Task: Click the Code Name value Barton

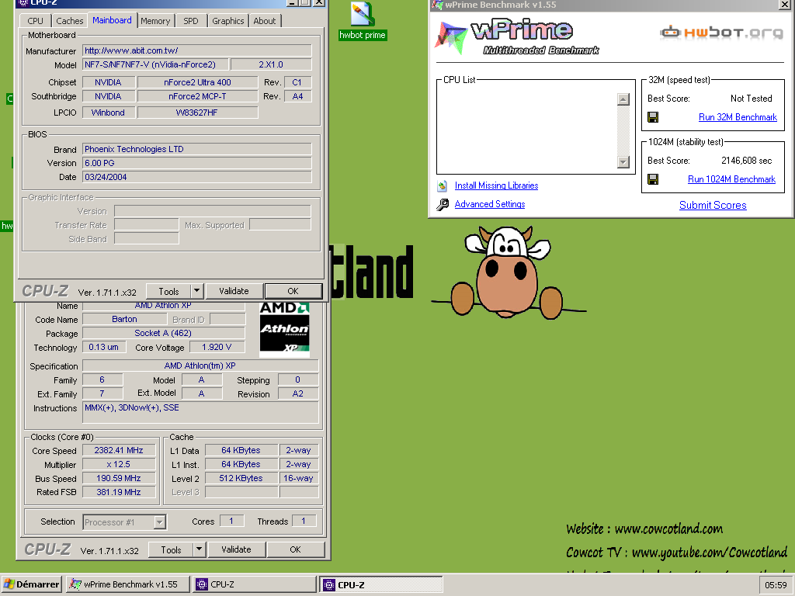Action: point(124,319)
